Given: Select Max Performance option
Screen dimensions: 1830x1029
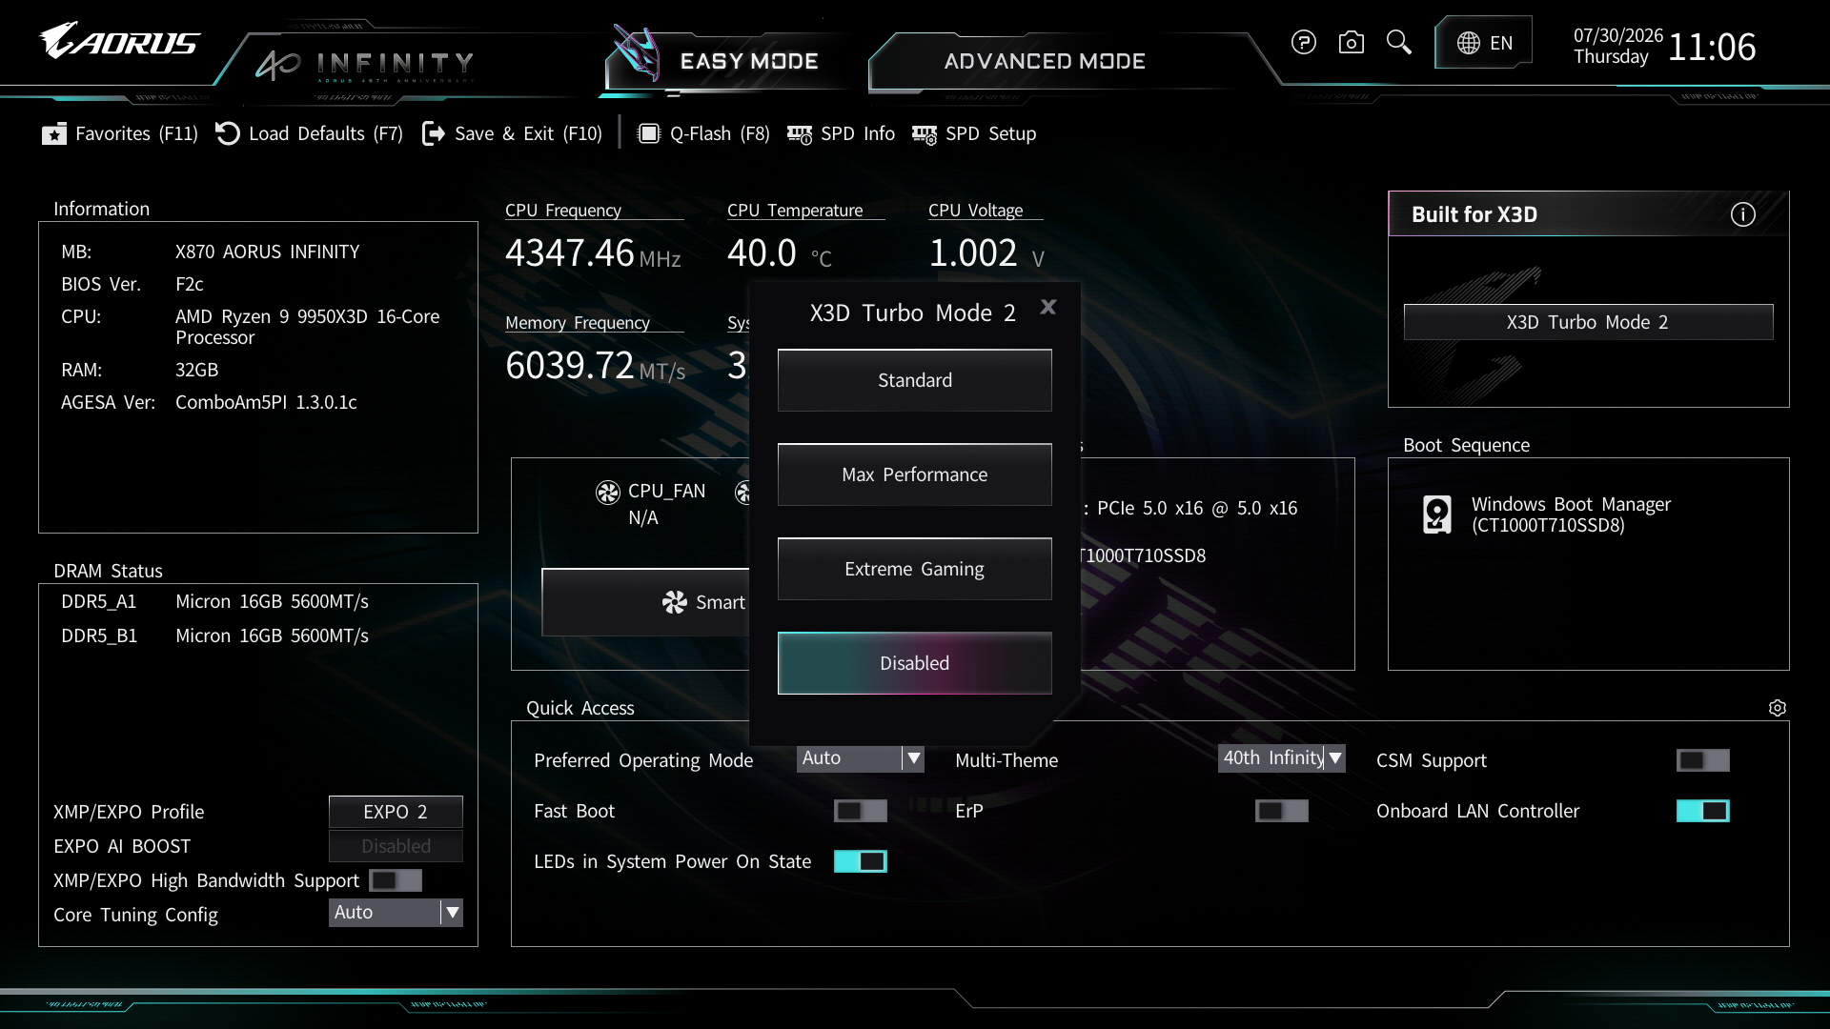Looking at the screenshot, I should tap(915, 474).
